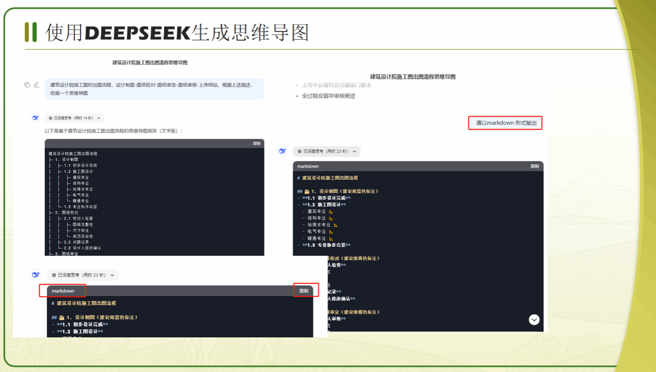The image size is (656, 372).
Task: Click the pencil edit icon beside the prompt
Action: (x=36, y=85)
